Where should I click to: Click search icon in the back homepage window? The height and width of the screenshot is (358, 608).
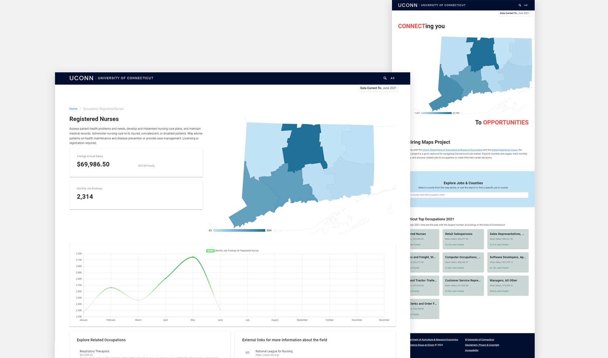(x=520, y=5)
